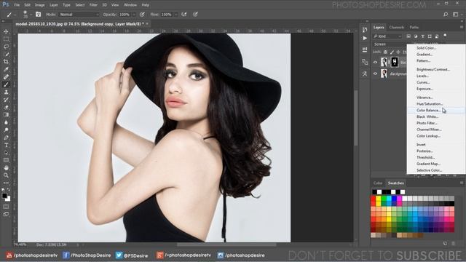Open the Screen blending mode dropdown
Screen dimensions: 466x262
click(x=390, y=44)
